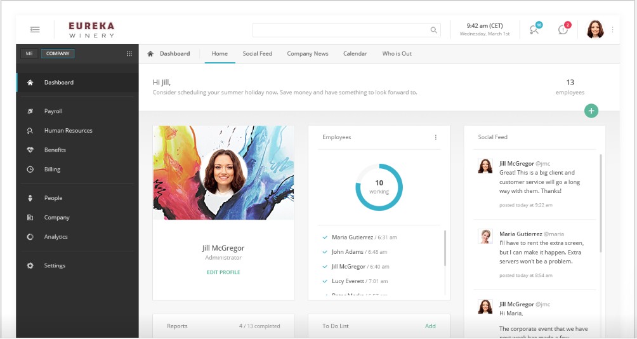The height and width of the screenshot is (339, 637).
Task: Click Jill McGregor's large profile photo
Action: (x=223, y=173)
